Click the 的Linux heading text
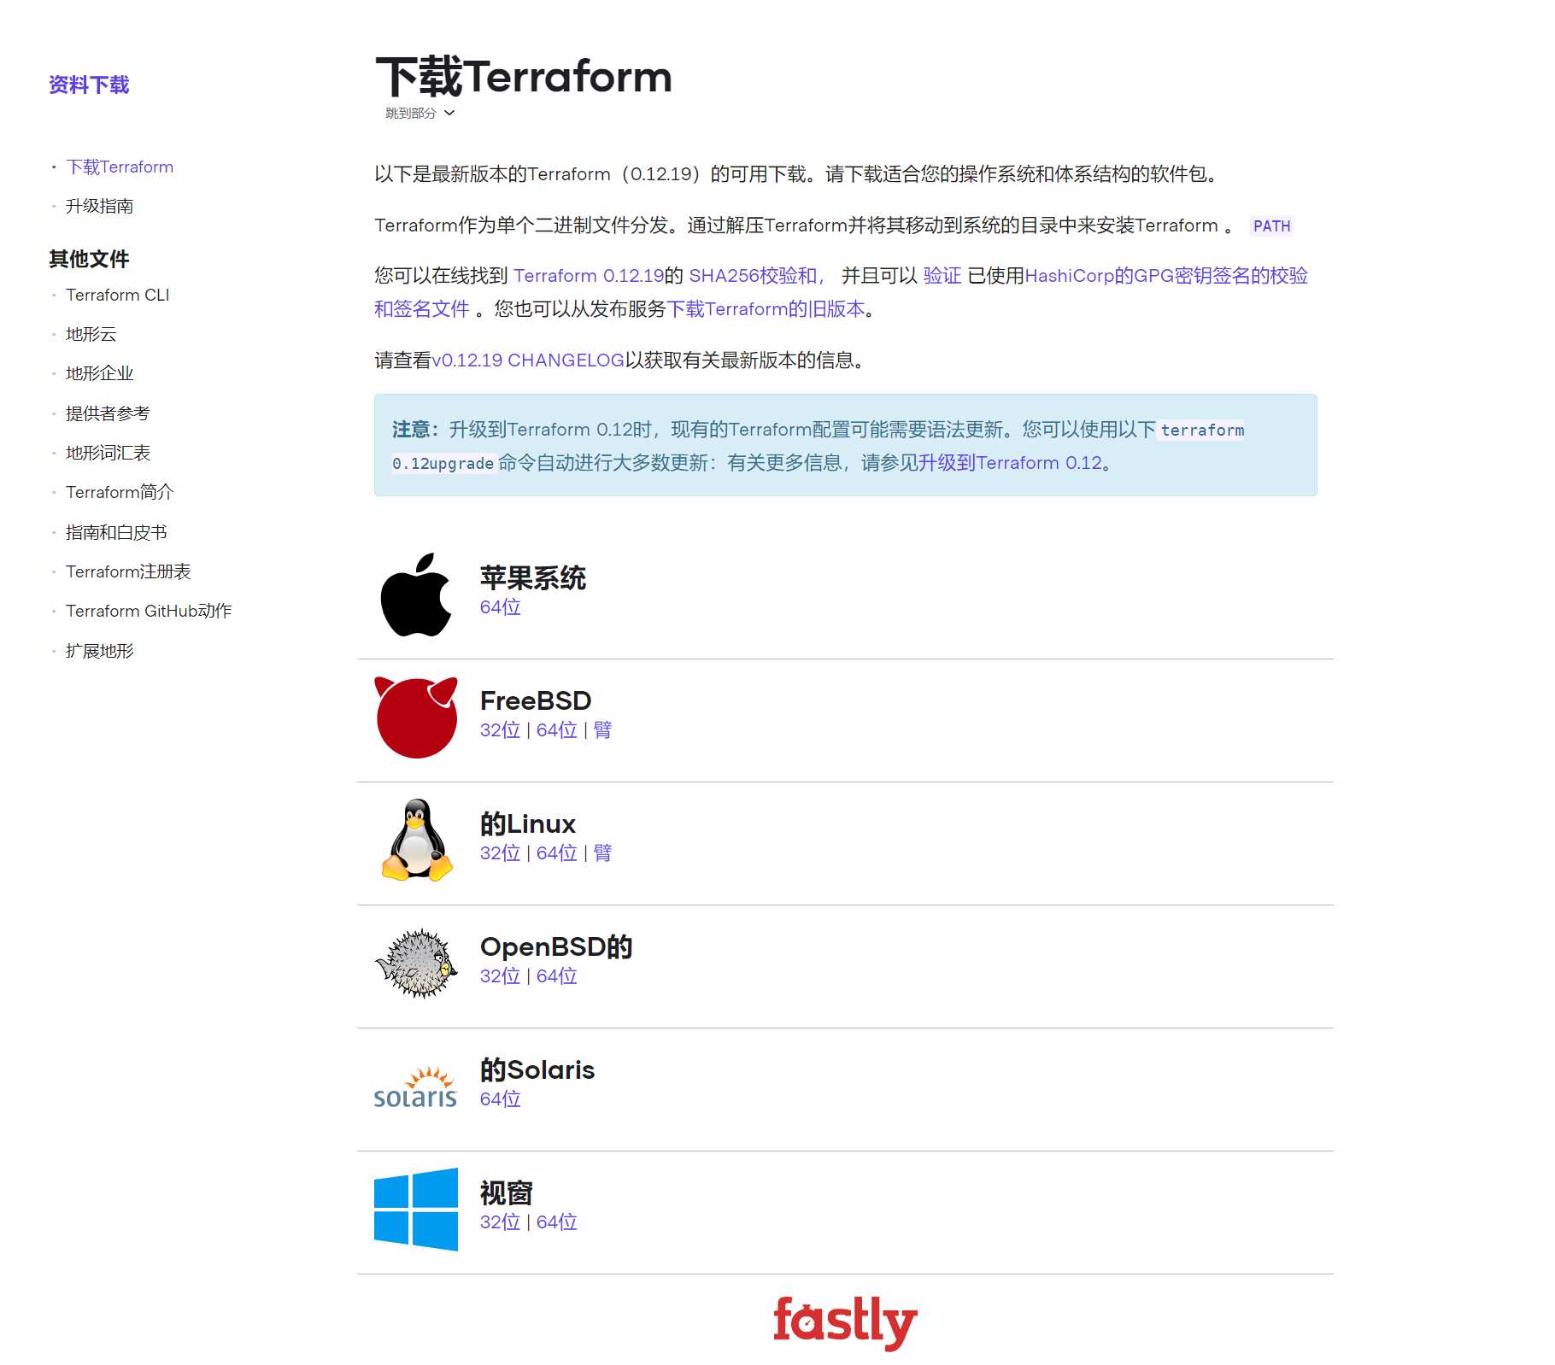1555x1365 pixels. (528, 824)
